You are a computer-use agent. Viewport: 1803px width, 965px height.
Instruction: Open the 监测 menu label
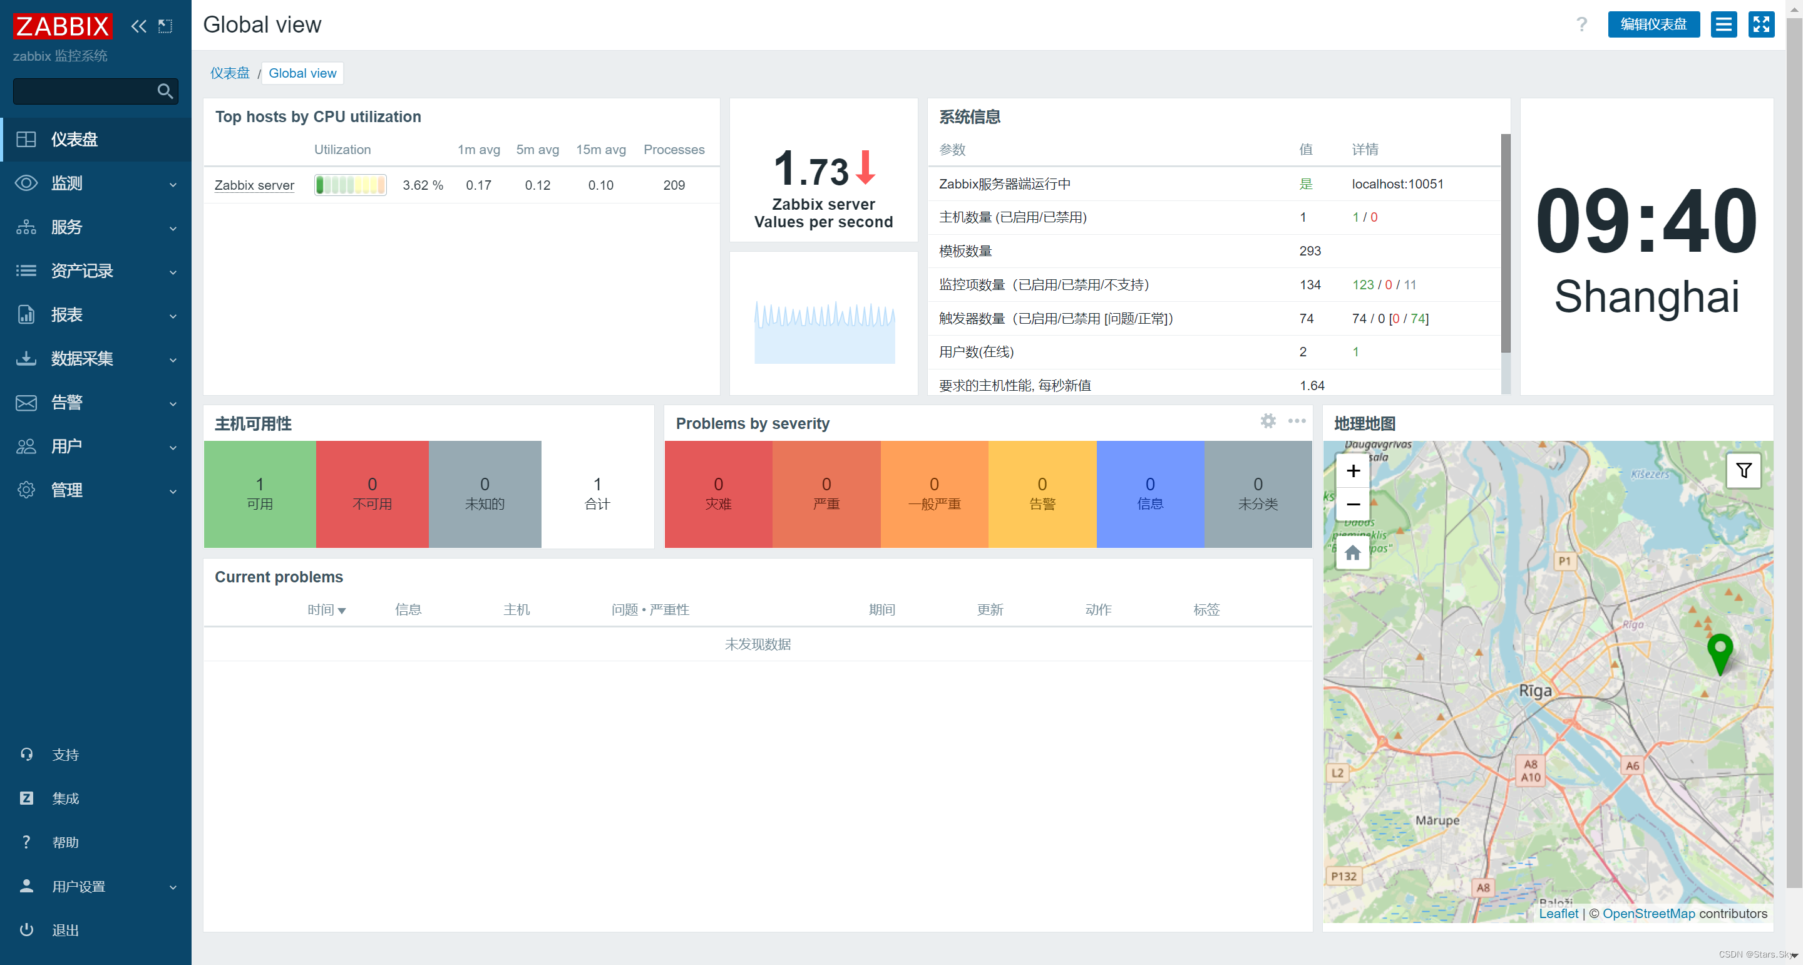[67, 183]
